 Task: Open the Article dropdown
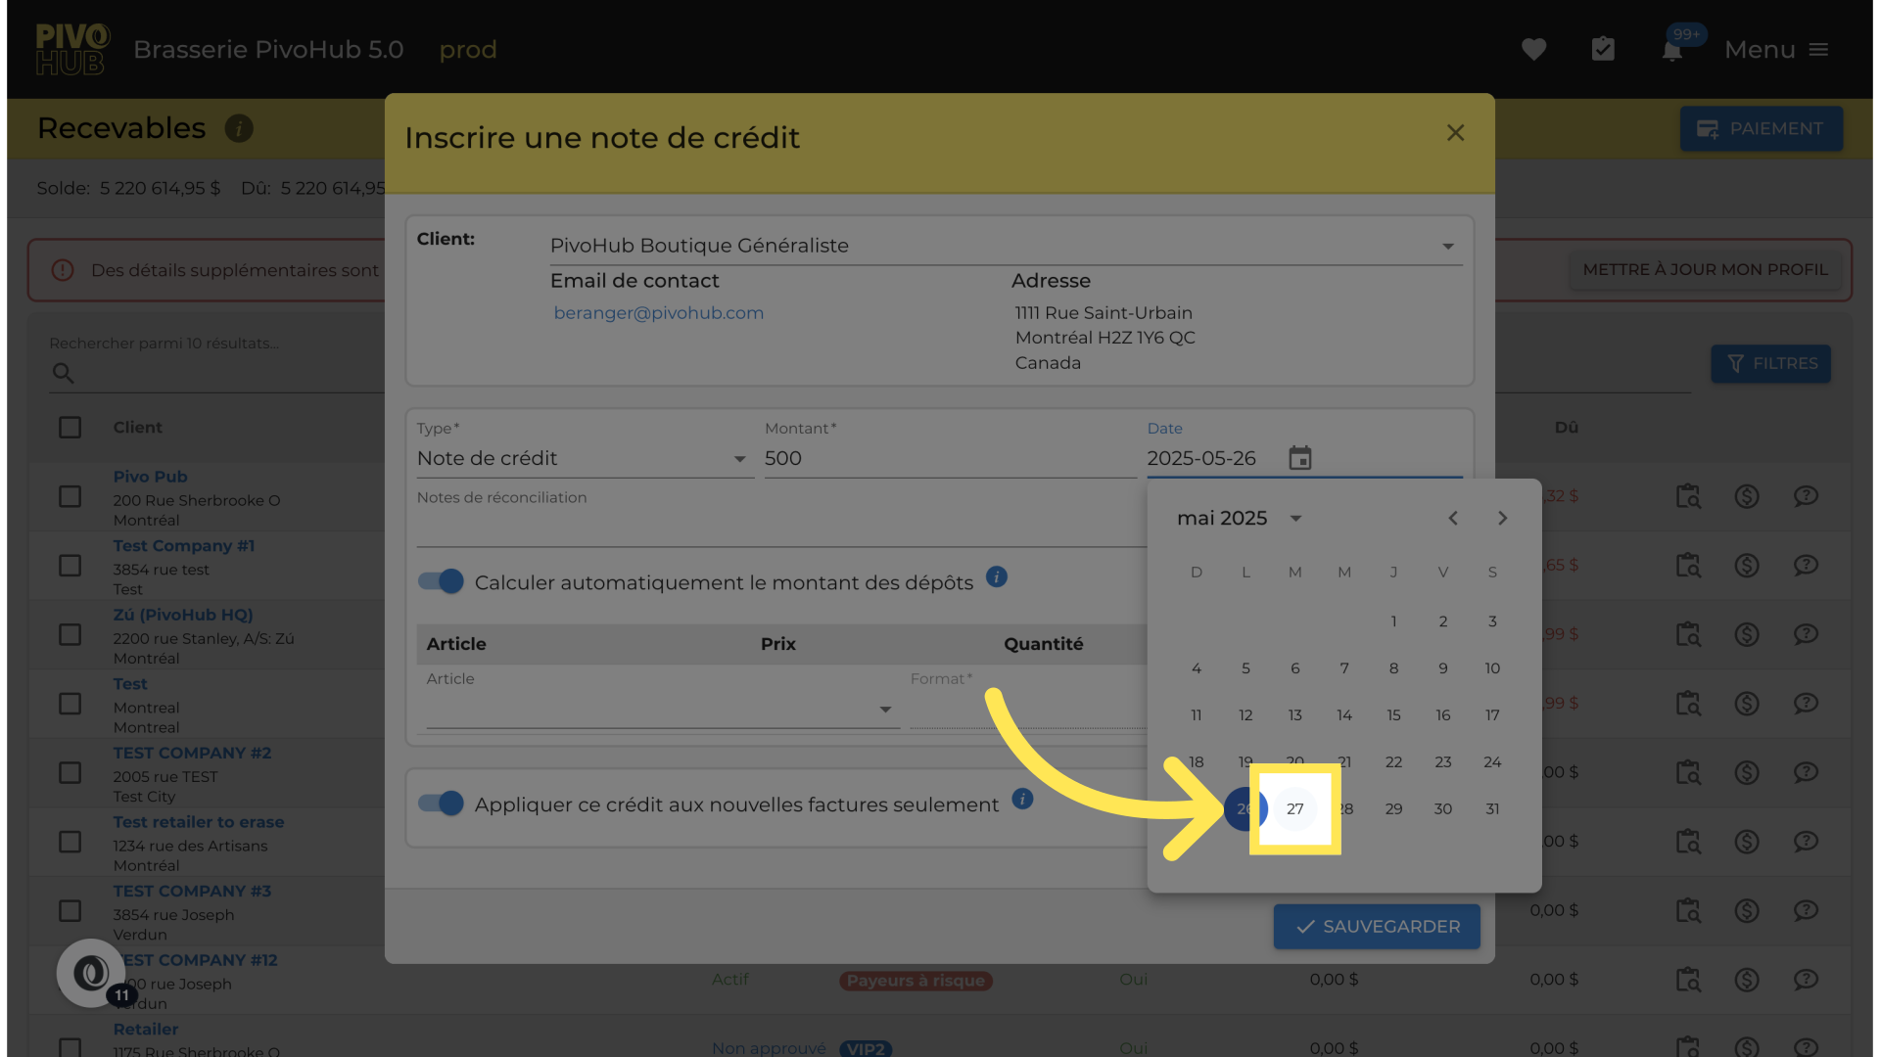coord(884,710)
